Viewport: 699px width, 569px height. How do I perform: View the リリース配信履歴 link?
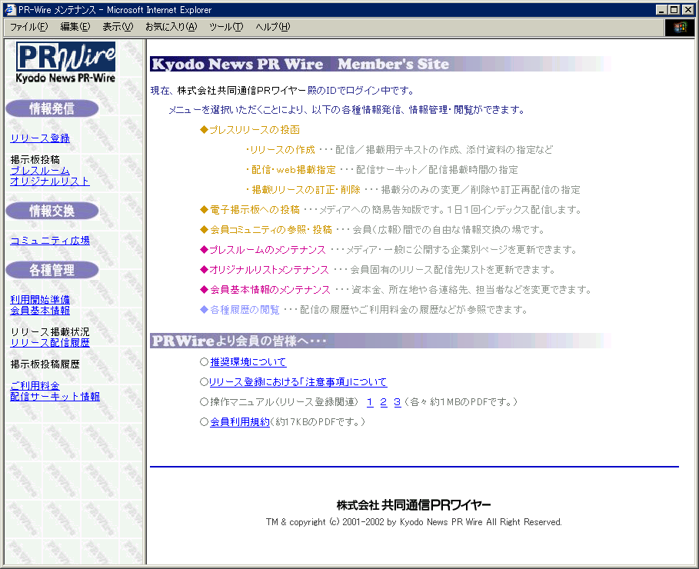tap(49, 342)
